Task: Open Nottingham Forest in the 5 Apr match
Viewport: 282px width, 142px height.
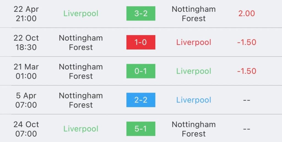Action: [x=81, y=100]
